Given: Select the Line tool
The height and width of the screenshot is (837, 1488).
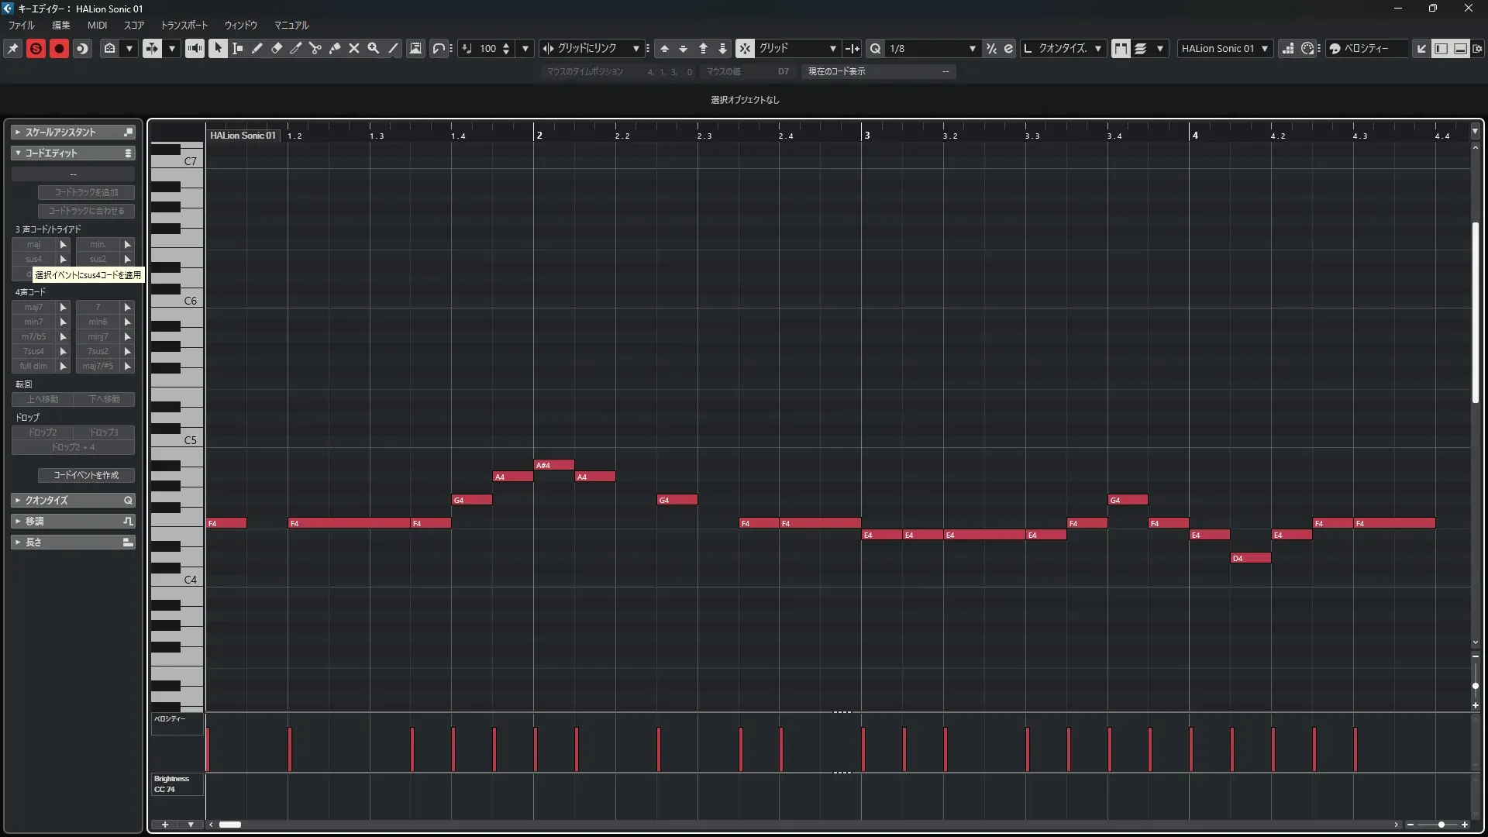Looking at the screenshot, I should coord(393,48).
